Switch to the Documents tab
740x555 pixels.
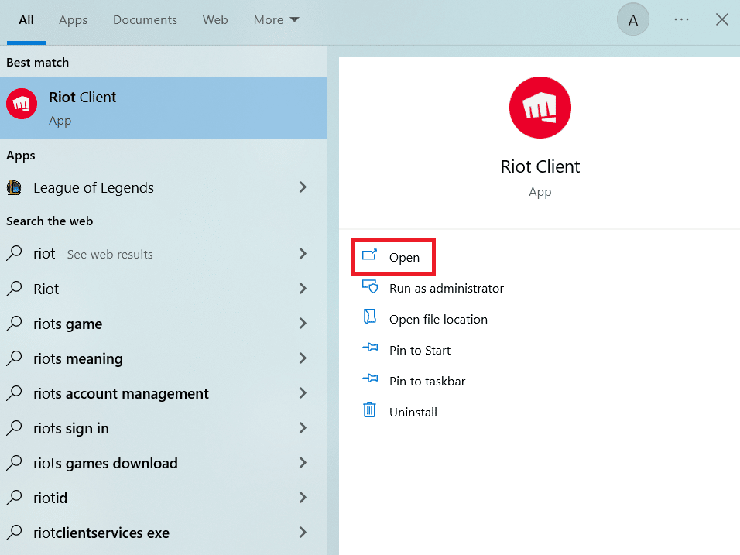145,20
